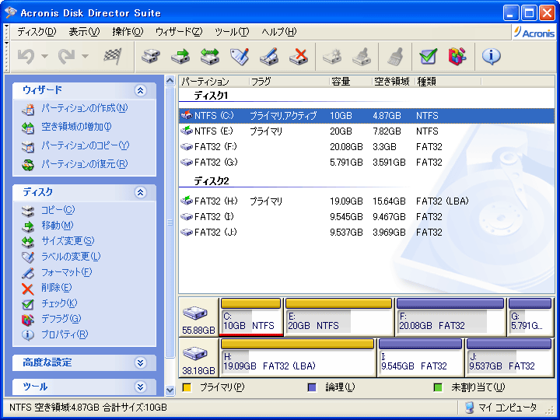The image size is (560, 420).
Task: Select the FAT32 (F:) partition row
Action: (366, 147)
